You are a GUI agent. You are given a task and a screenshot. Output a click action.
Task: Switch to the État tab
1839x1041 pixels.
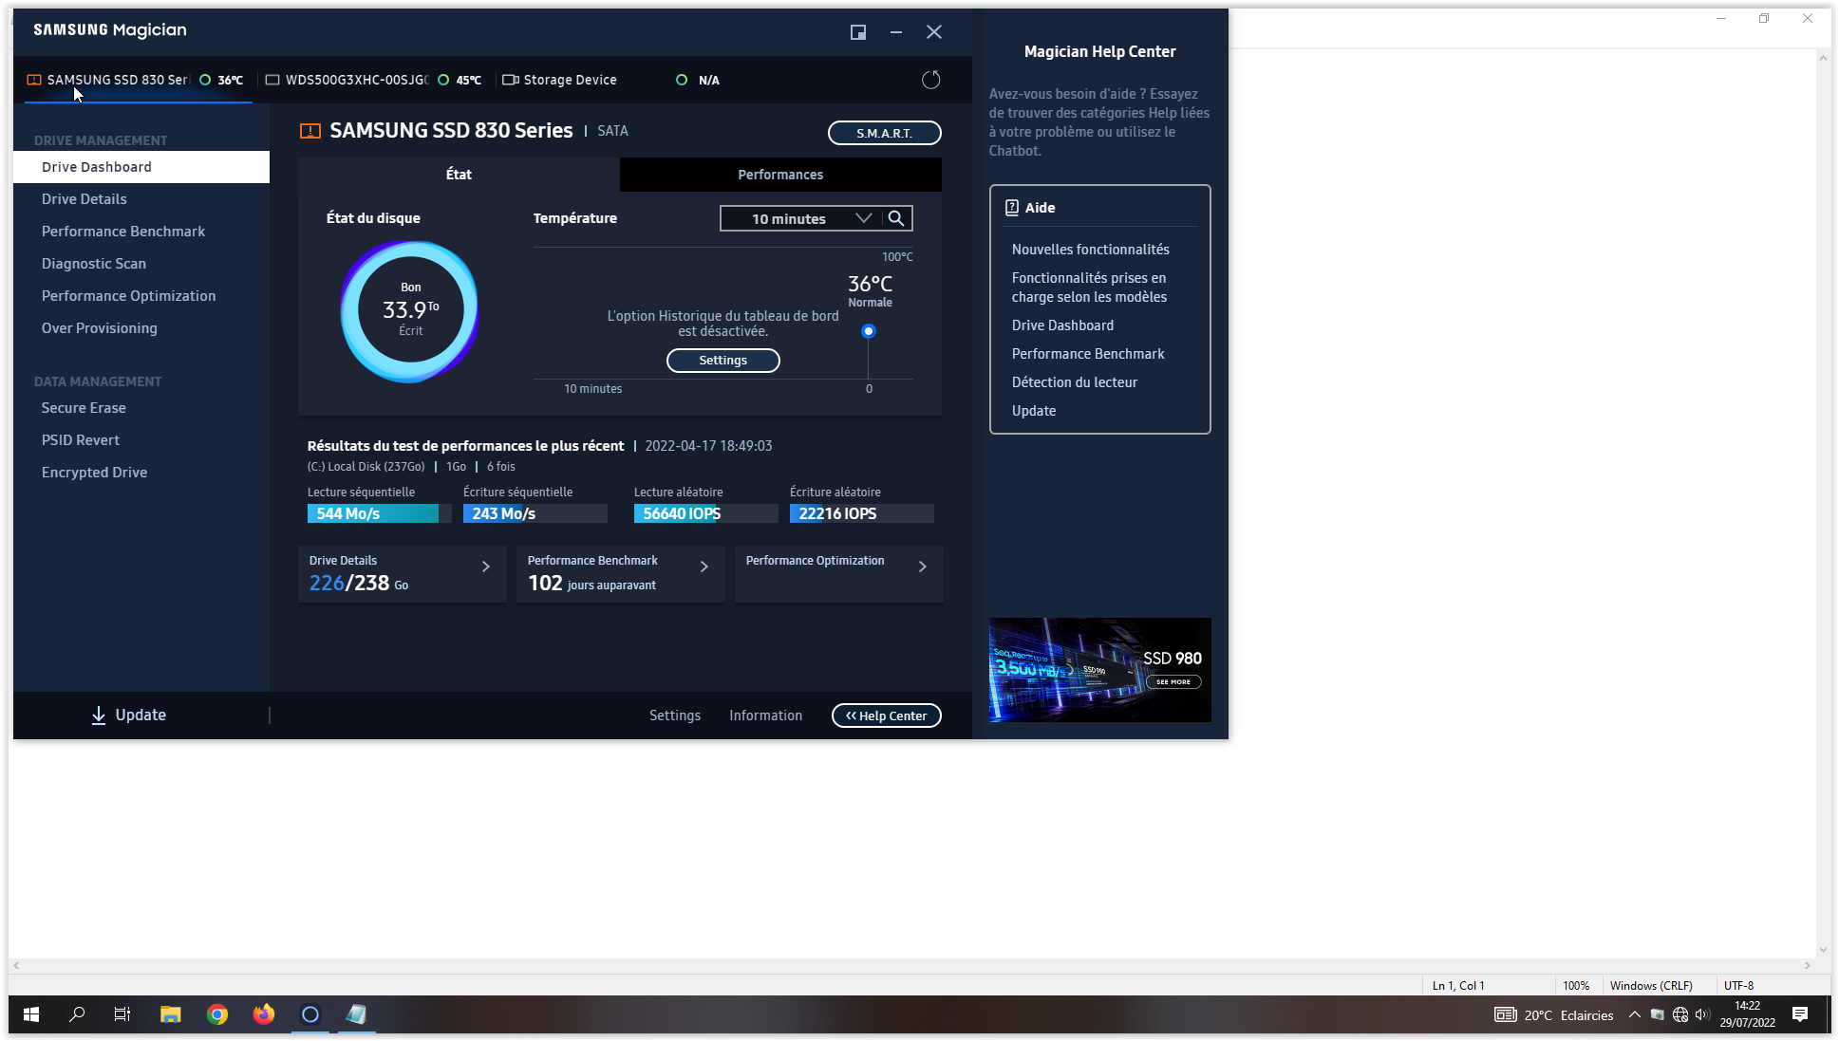tap(459, 175)
